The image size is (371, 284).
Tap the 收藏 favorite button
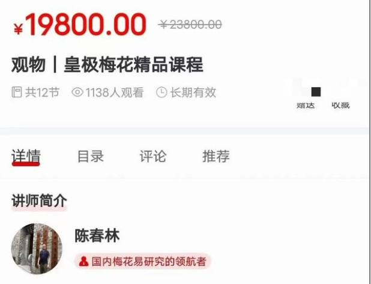point(340,105)
